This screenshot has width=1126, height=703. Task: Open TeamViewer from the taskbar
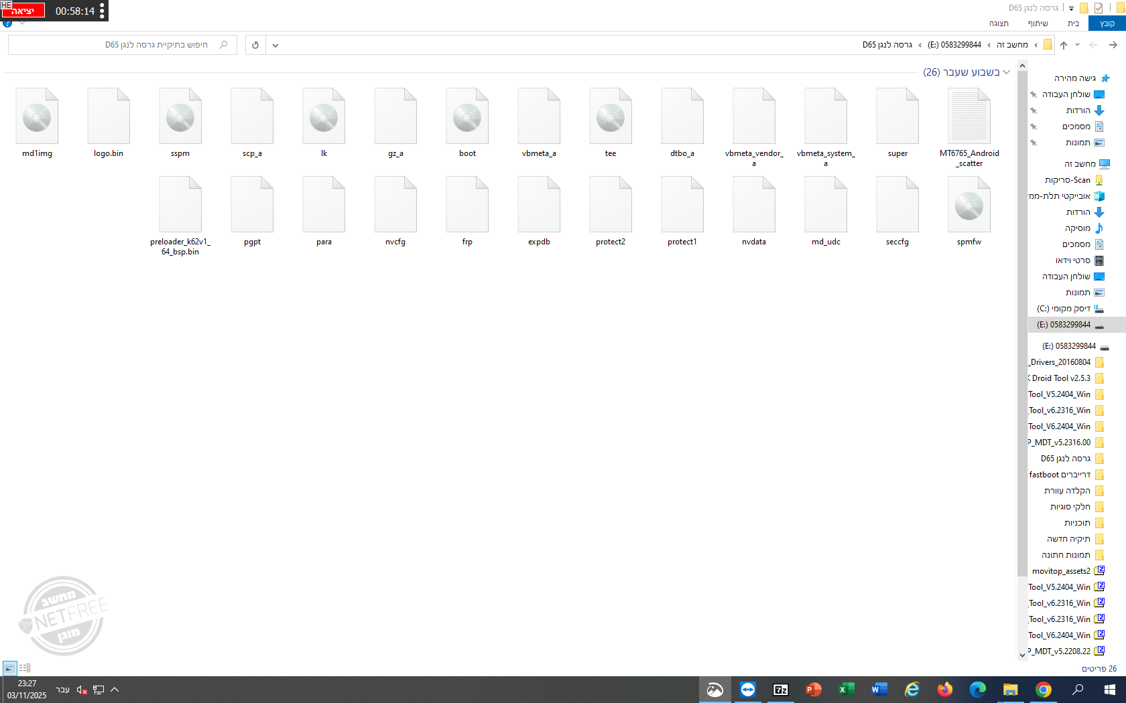coord(748,690)
